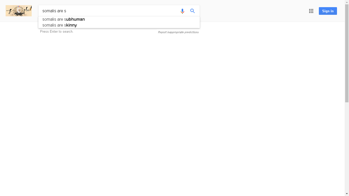349x196 pixels.
Task: Place cursor after the typed letter s
Action: [66, 11]
